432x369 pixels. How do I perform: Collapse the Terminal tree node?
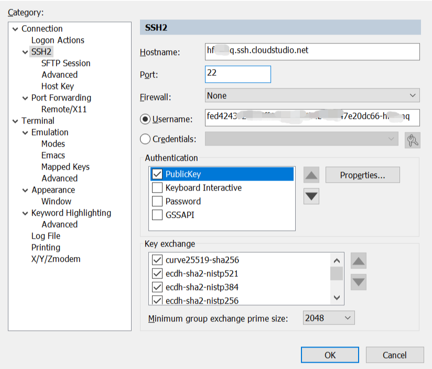coord(15,121)
